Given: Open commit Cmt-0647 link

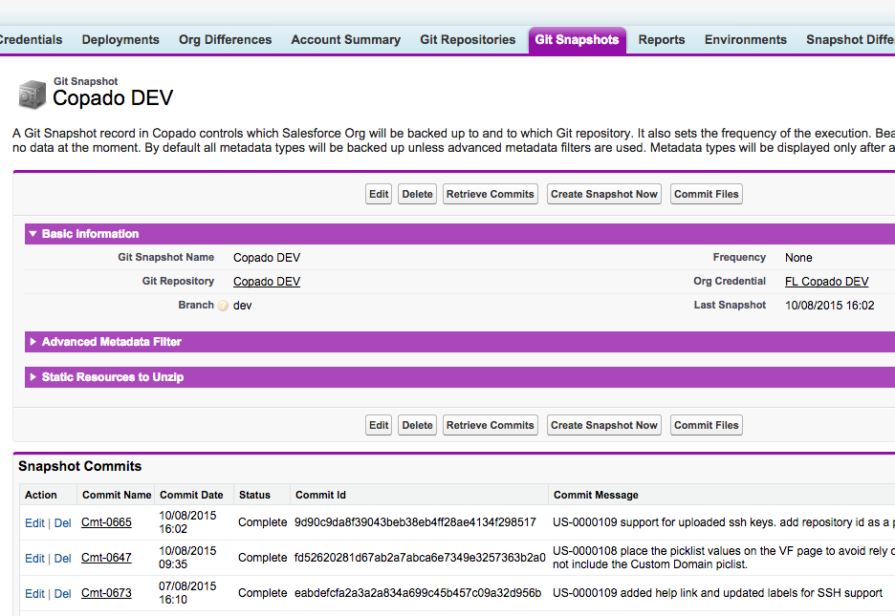Looking at the screenshot, I should 106,558.
